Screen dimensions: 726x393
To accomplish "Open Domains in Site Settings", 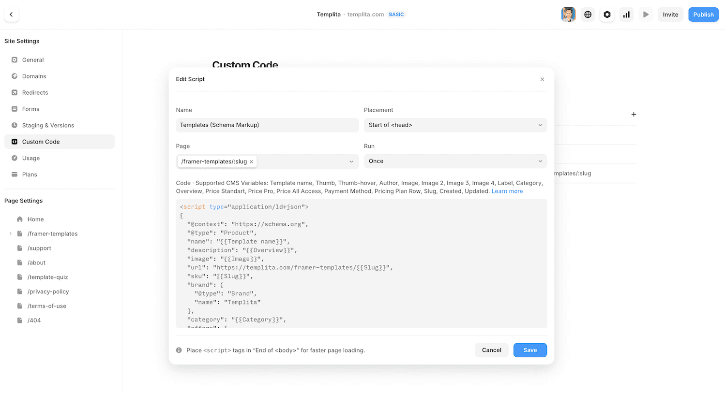I will (x=33, y=76).
